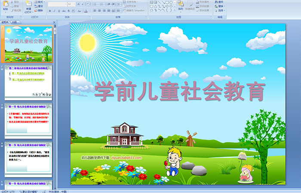301x193 pixels.
Task: Select the text box shape in shapes gallery
Action: coord(151,2)
